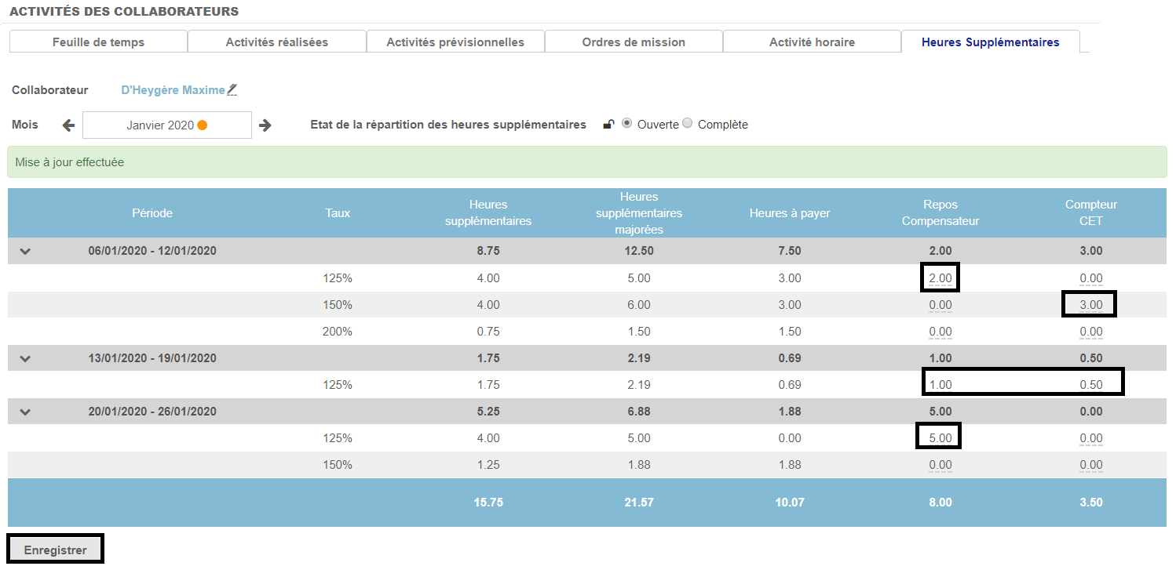Edit Repos Compensateur value 5.00
The height and width of the screenshot is (577, 1176).
(940, 438)
